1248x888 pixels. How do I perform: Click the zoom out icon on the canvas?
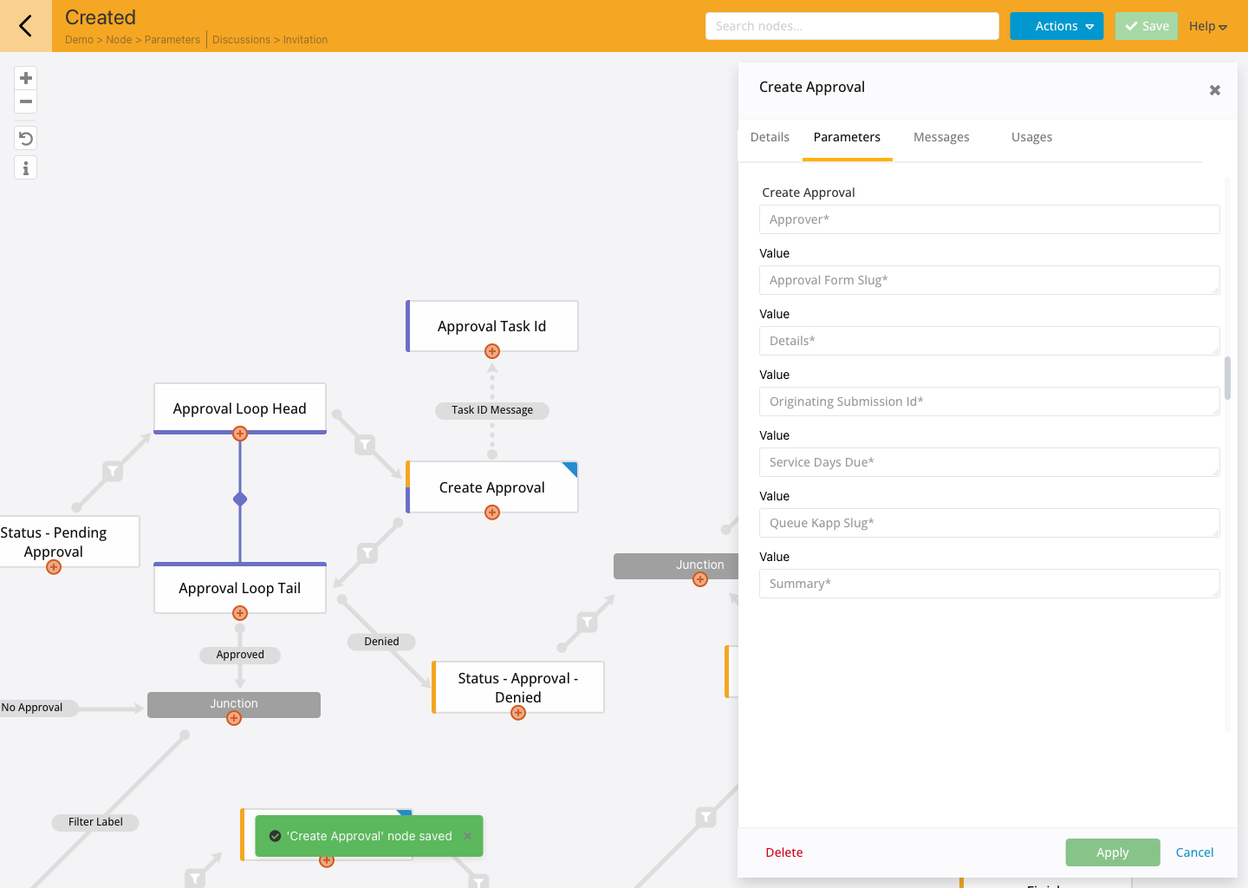pyautogui.click(x=25, y=101)
